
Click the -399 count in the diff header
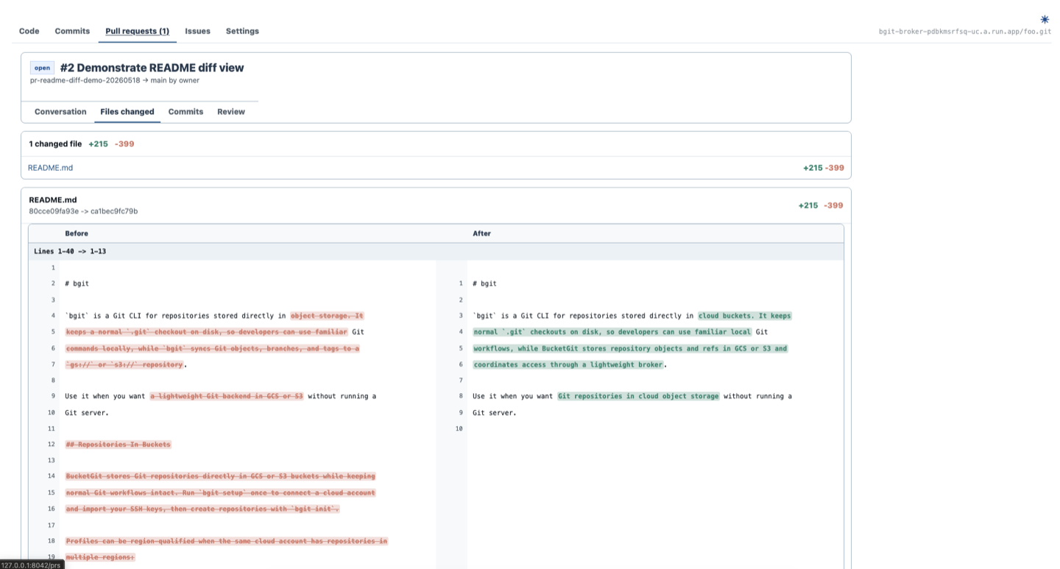point(833,205)
